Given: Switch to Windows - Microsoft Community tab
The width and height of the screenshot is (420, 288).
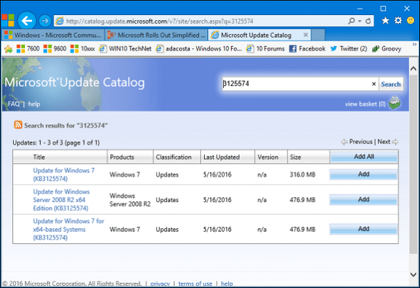Looking at the screenshot, I should 52,35.
